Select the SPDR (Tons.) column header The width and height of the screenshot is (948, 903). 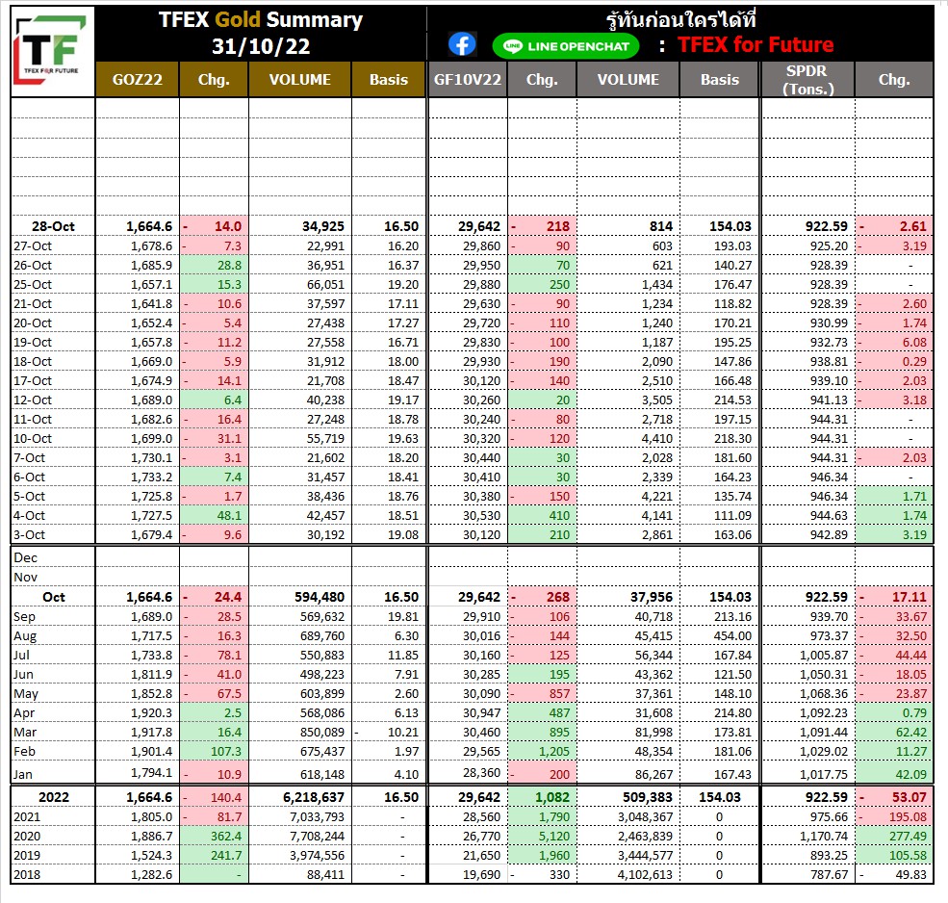tap(807, 80)
